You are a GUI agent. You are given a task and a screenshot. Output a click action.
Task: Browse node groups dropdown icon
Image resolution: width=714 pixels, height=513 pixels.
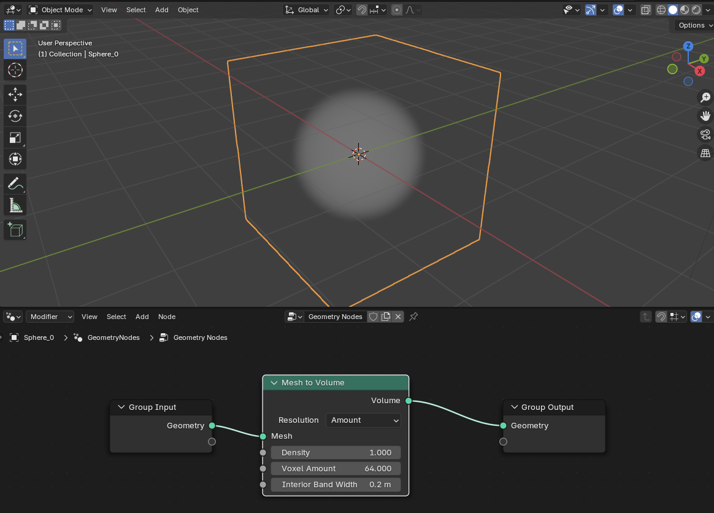[x=294, y=317]
